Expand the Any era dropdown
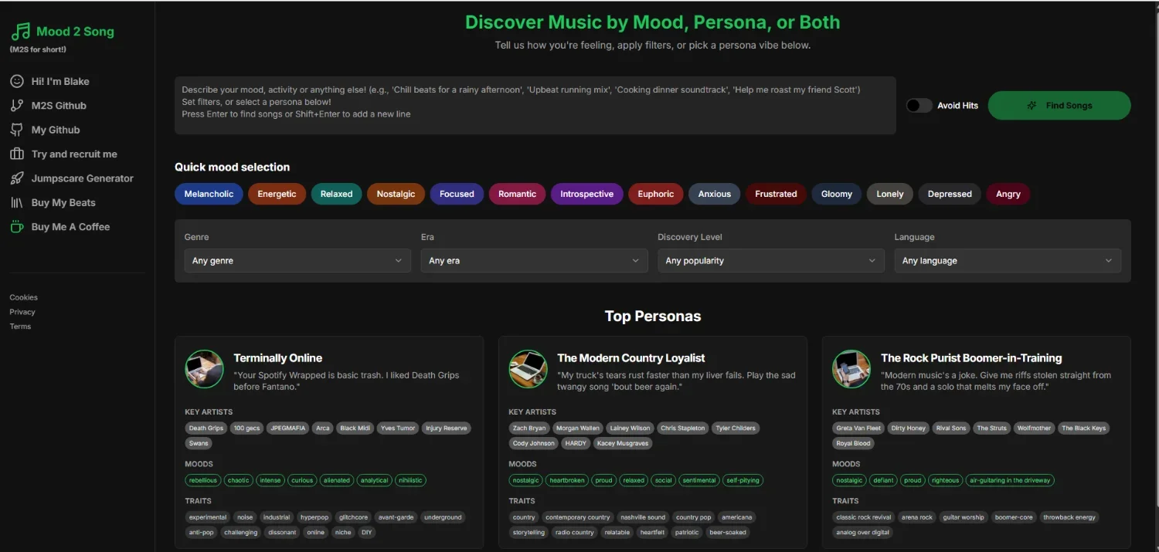 [x=534, y=261]
